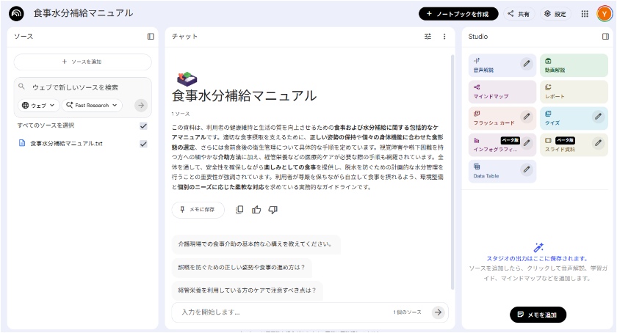Expand the Fast Research mode dropdown
Screen dimensions: 617x333
point(90,106)
